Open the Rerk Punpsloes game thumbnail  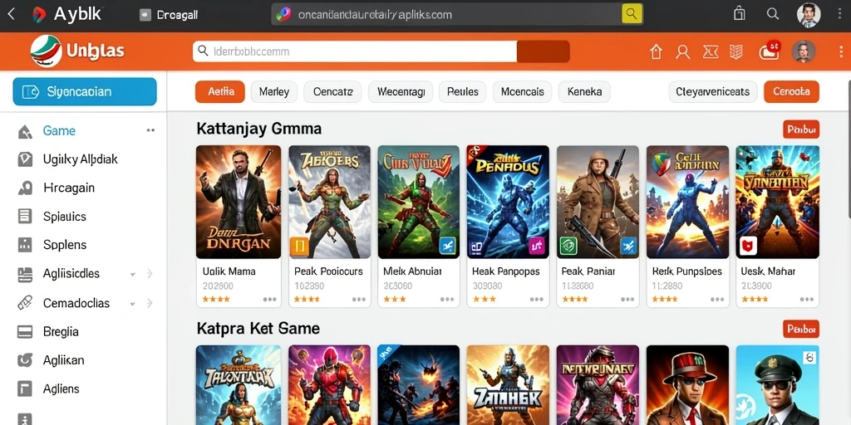click(688, 202)
